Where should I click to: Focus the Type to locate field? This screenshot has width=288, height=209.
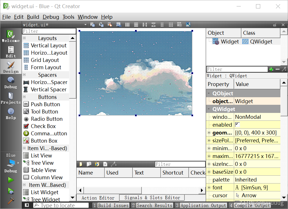pos(61,205)
